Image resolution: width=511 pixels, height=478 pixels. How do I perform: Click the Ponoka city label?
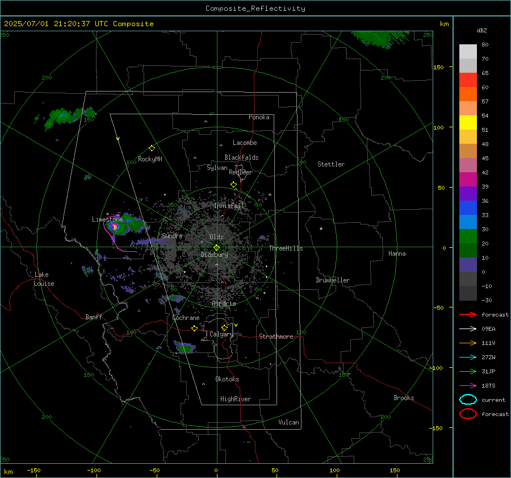(259, 117)
